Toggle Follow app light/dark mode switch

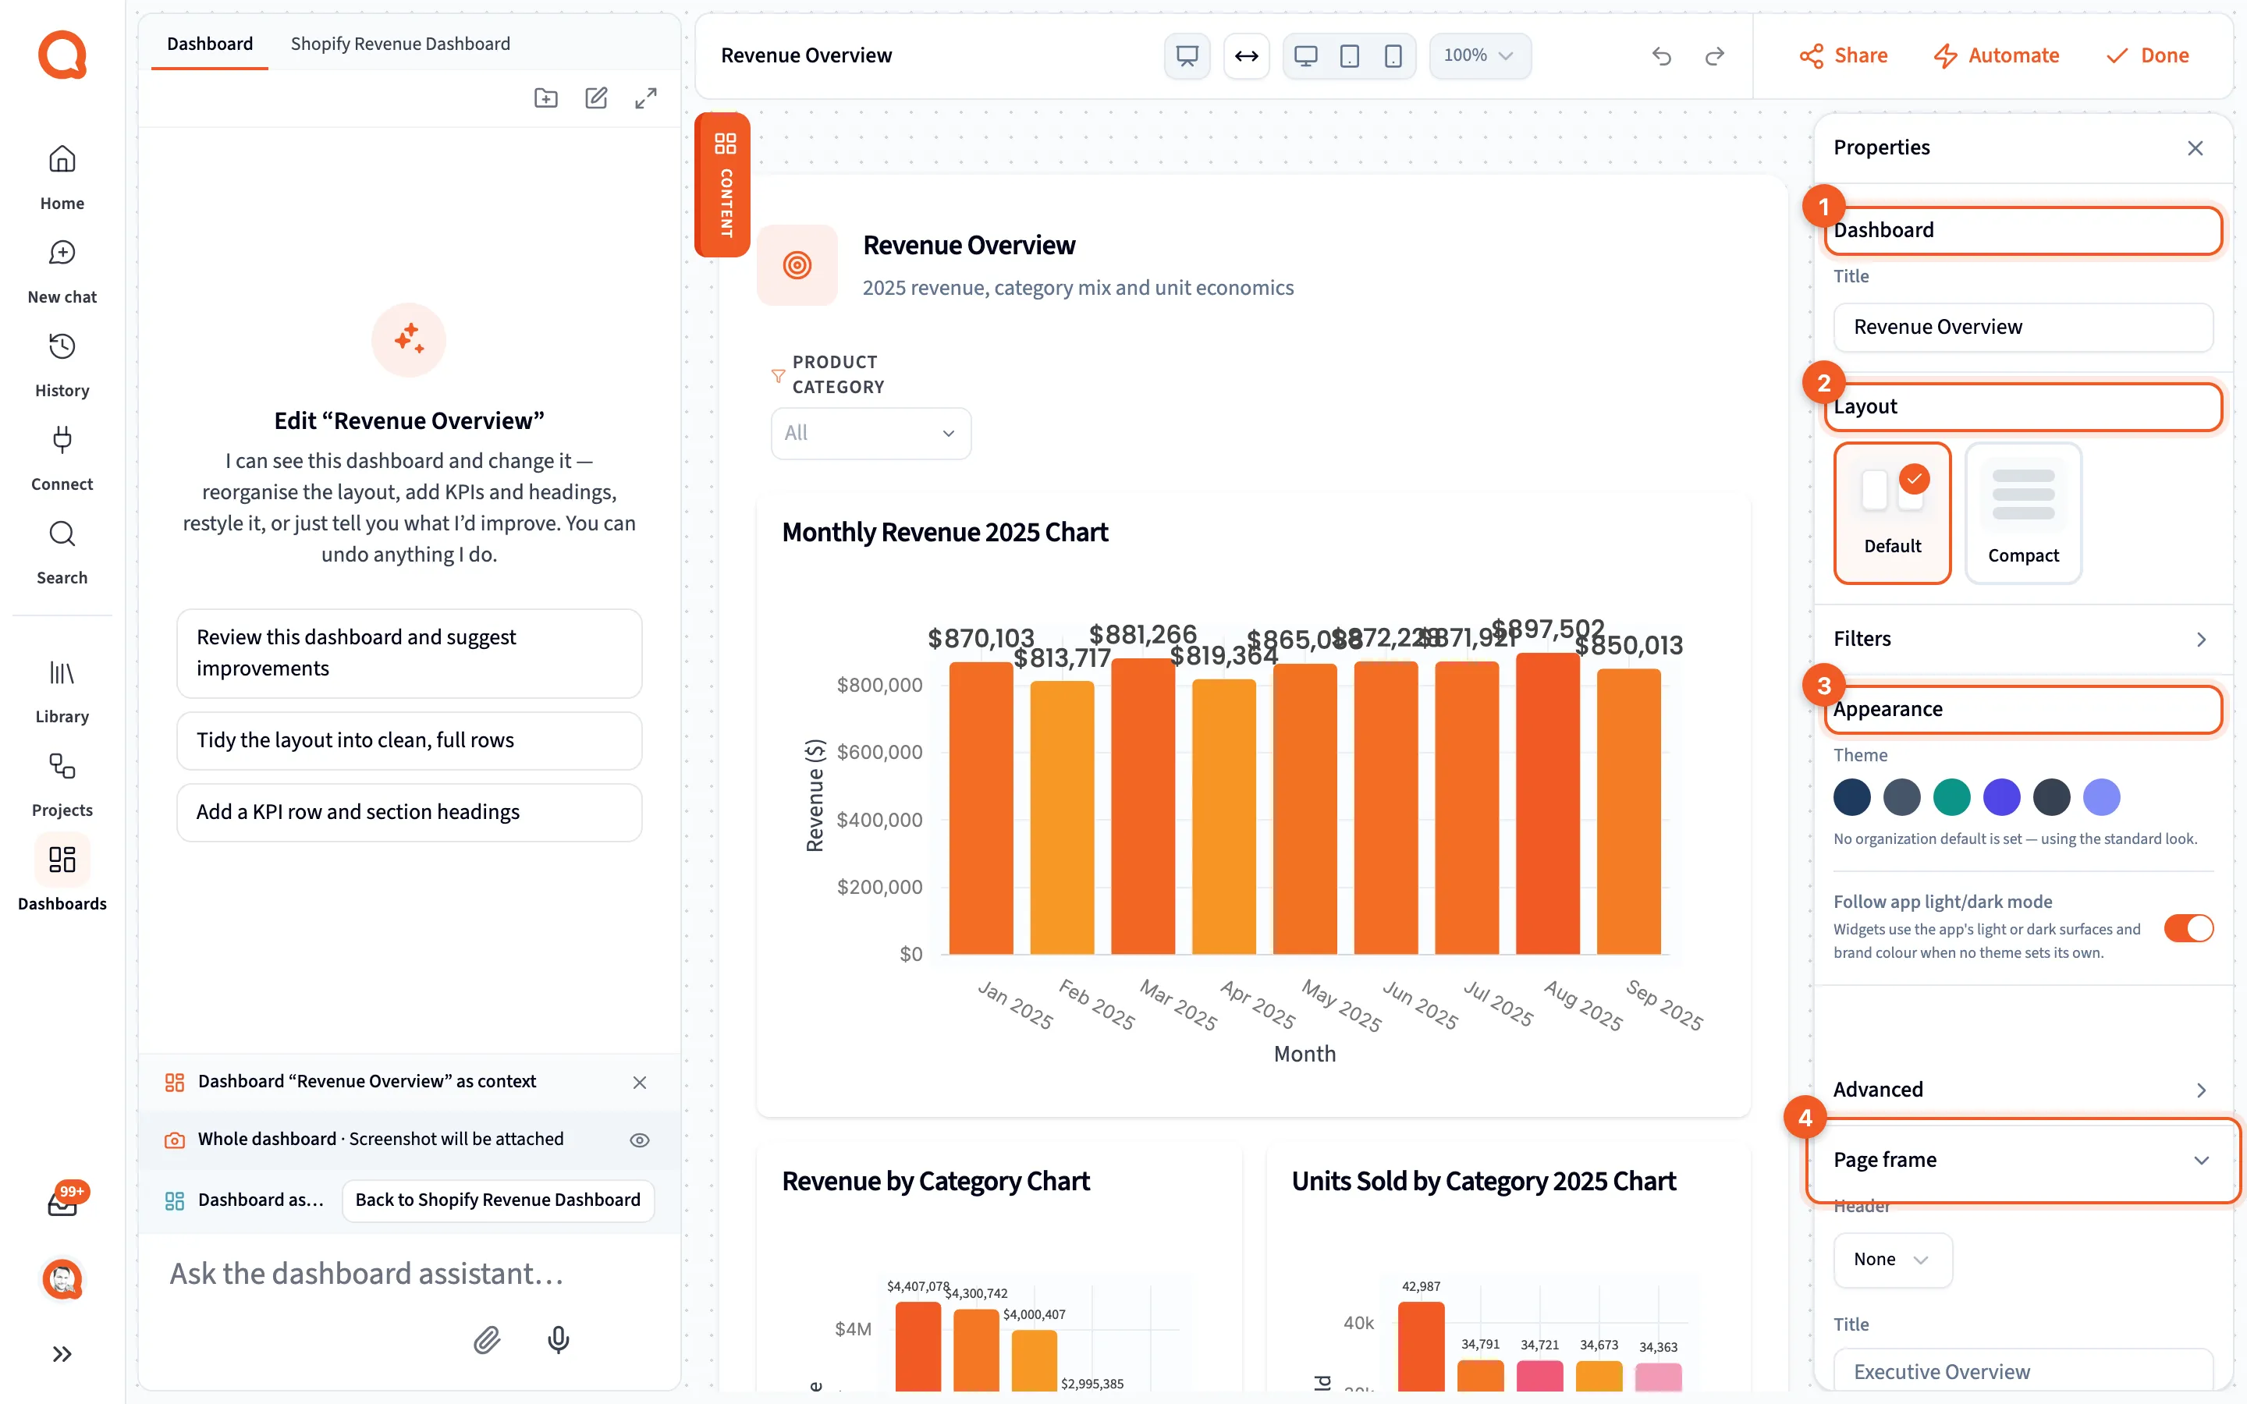[2188, 927]
